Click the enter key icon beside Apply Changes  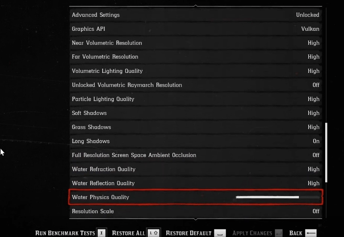pyautogui.click(x=279, y=233)
